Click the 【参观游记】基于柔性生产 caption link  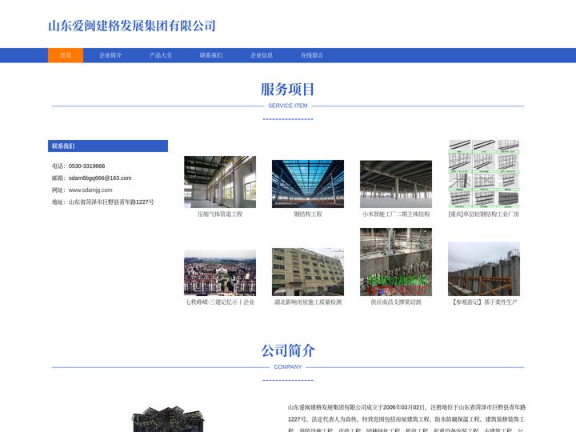(484, 302)
